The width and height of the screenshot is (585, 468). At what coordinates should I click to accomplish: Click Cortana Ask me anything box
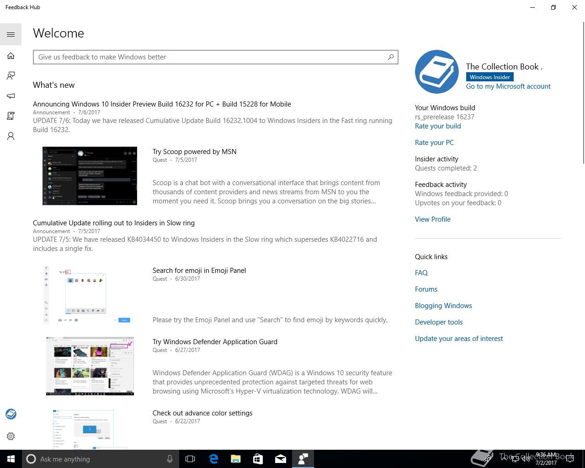(100, 459)
